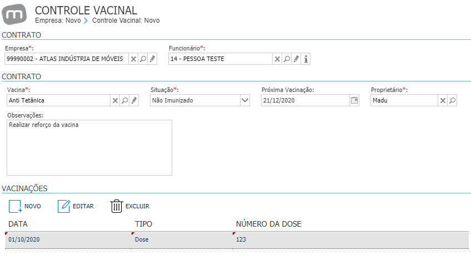Edit the Empresa record with pencil icon
Image resolution: width=471 pixels, height=256 pixels.
[x=152, y=59]
